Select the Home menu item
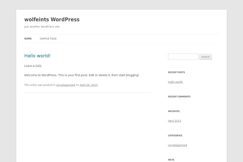This screenshot has height=162, width=243. (x=28, y=38)
